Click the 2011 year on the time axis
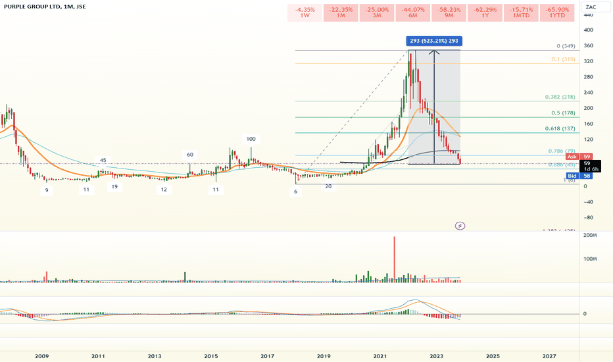This screenshot has width=613, height=362. [x=98, y=356]
